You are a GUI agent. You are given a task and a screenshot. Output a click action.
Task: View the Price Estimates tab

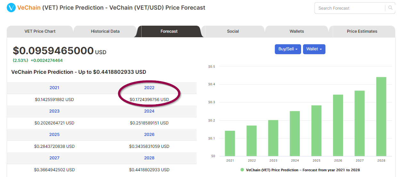pos(362,31)
